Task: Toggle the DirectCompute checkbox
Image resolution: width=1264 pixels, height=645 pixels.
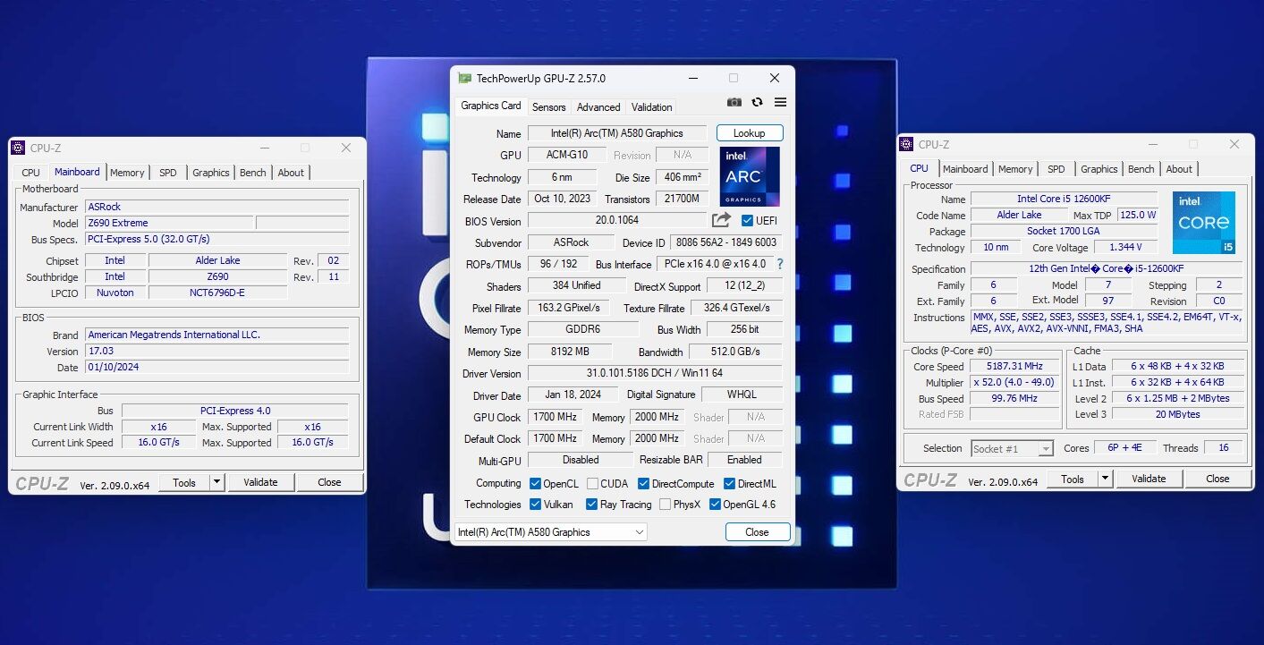Action: click(x=643, y=484)
